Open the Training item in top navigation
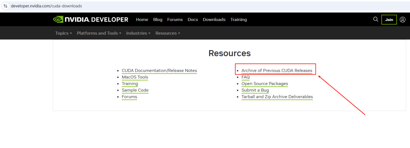The height and width of the screenshot is (148, 410). 238,20
